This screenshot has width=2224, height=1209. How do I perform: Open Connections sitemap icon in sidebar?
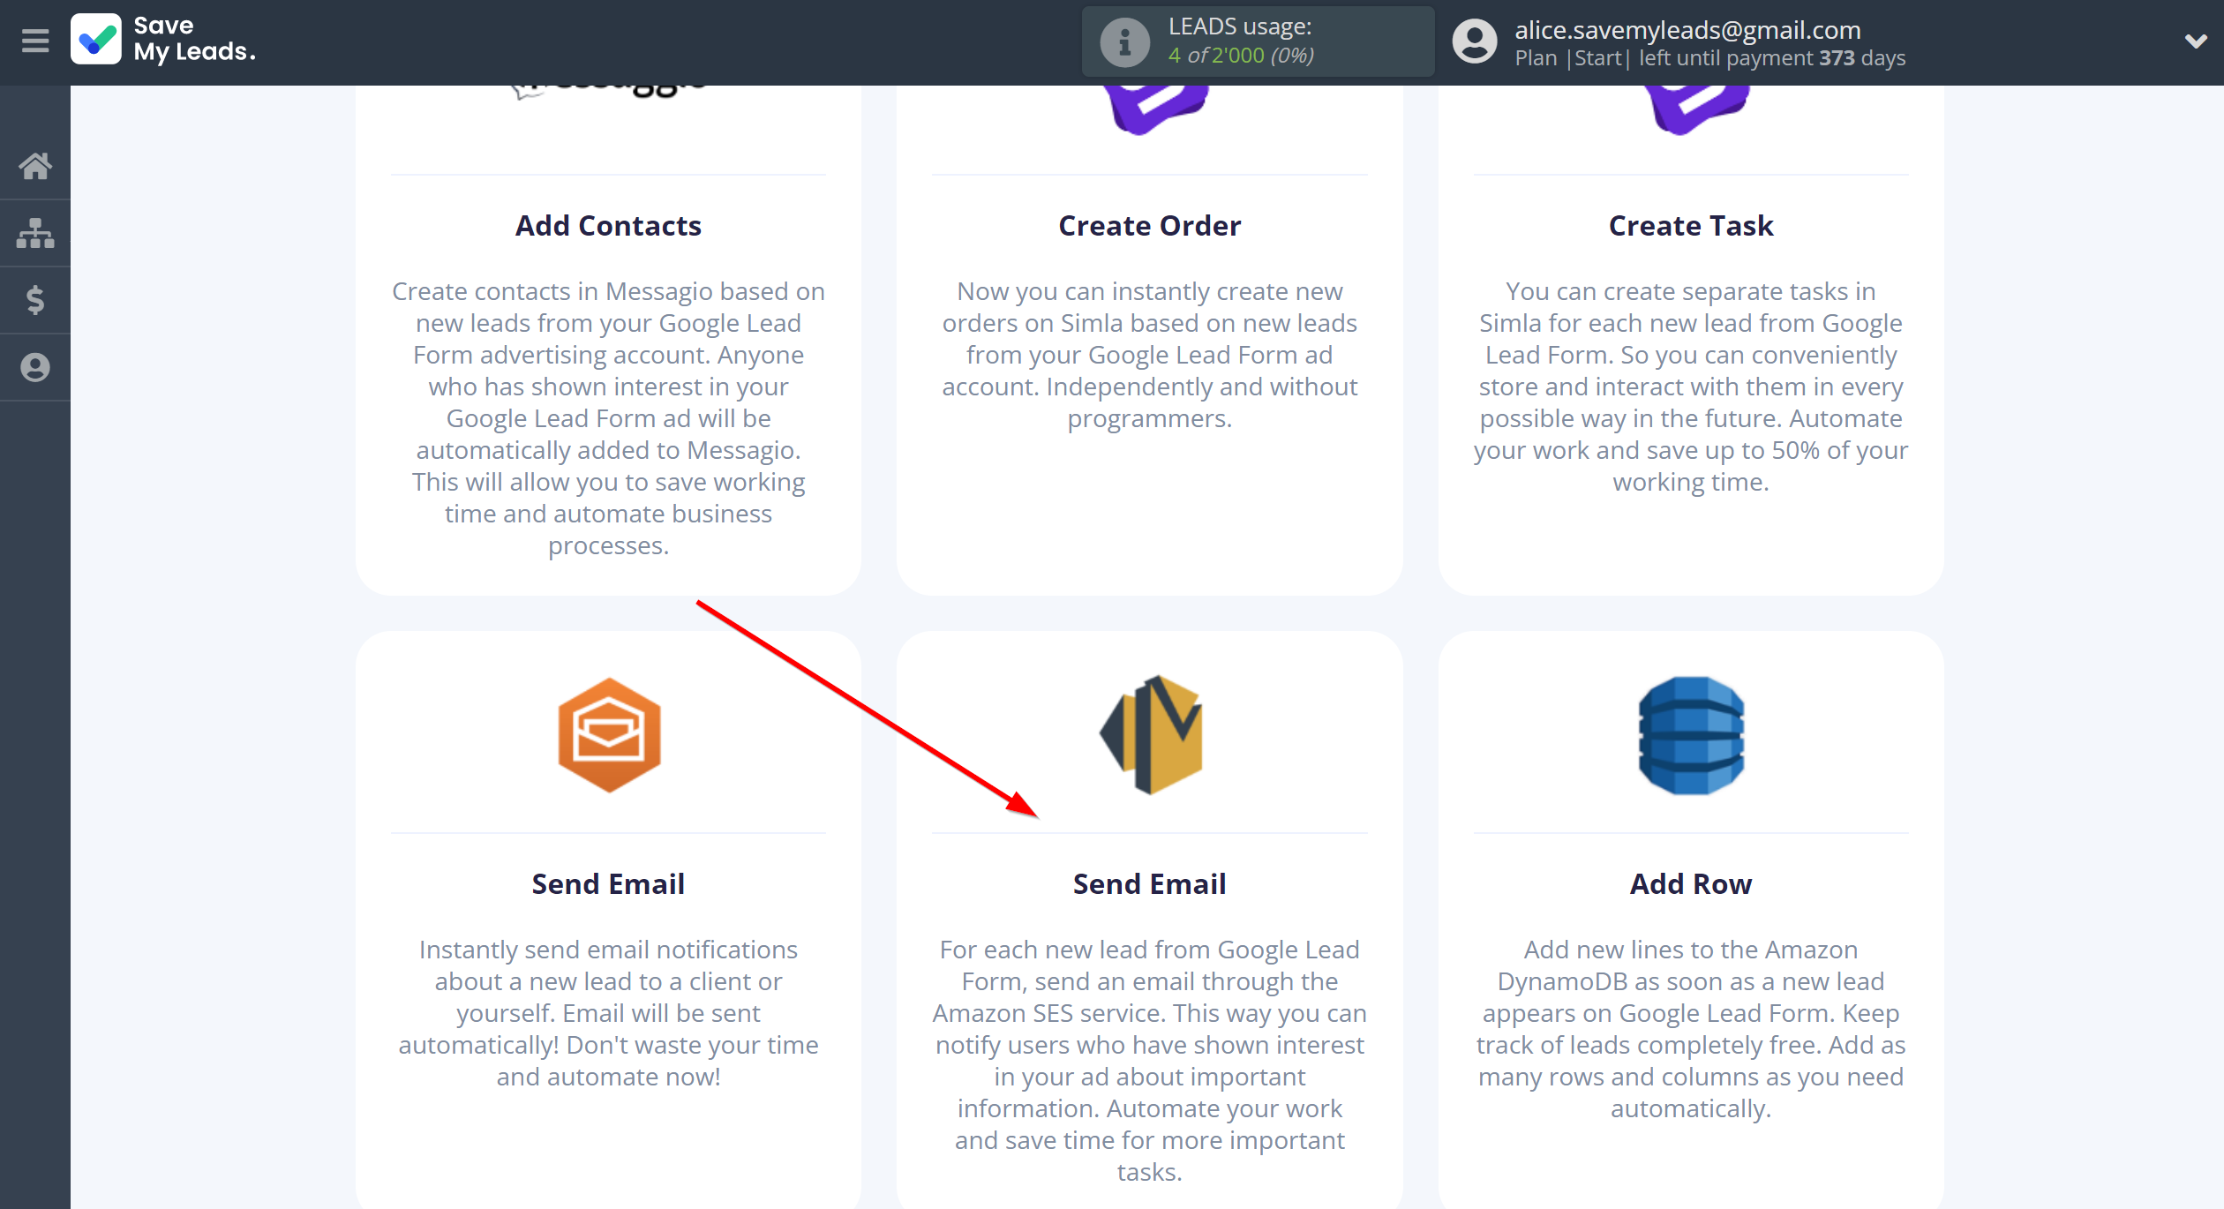point(35,233)
